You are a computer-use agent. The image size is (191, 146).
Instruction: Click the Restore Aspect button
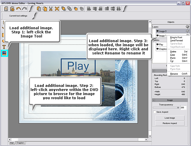point(170,123)
